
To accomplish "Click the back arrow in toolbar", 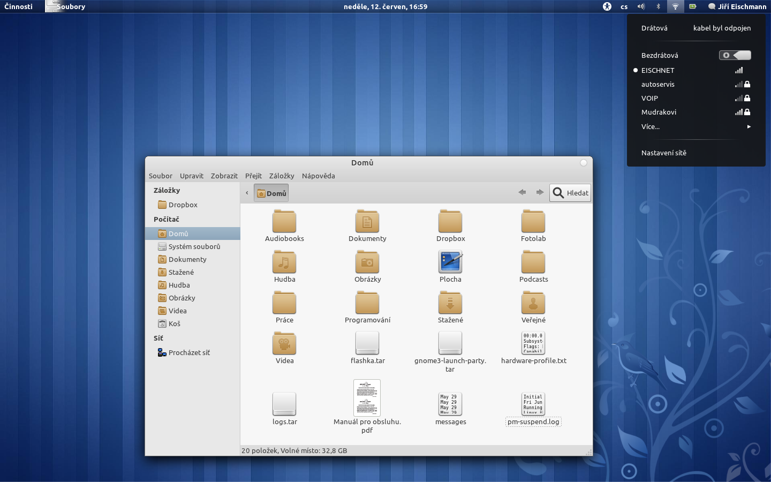I will pyautogui.click(x=522, y=192).
